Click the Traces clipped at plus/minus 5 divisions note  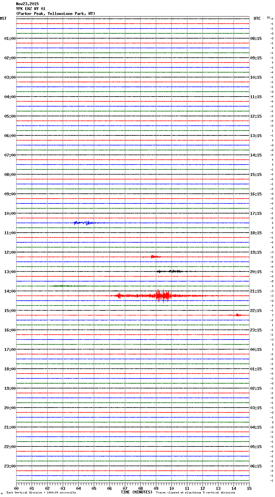[195, 493]
